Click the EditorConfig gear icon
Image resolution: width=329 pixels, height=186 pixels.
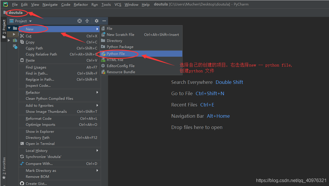(x=103, y=66)
